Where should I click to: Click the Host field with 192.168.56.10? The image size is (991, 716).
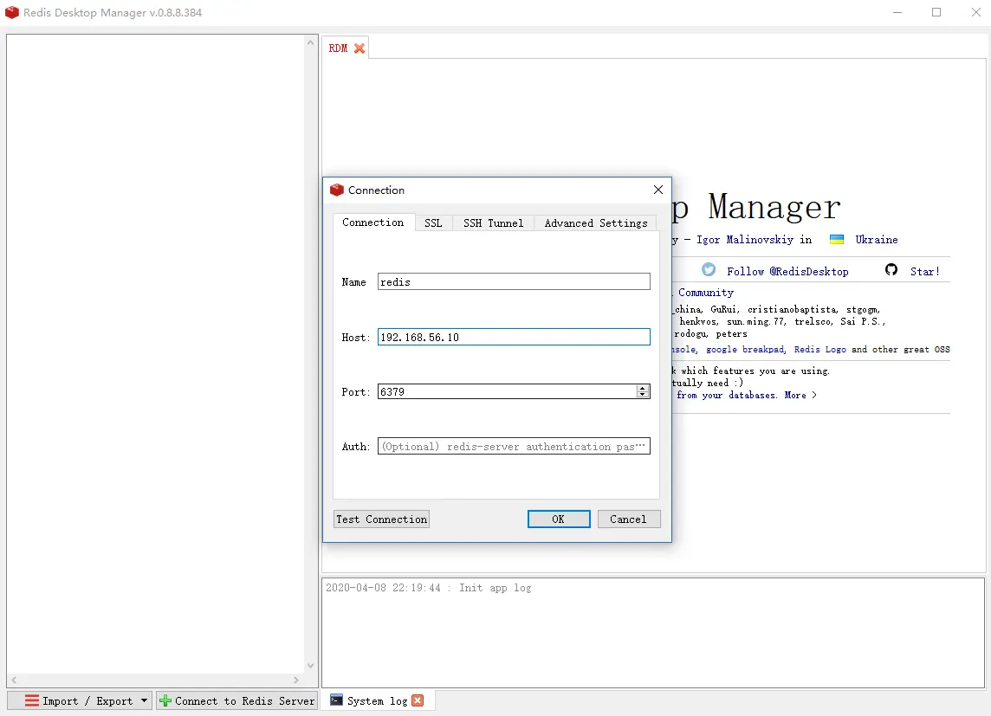514,337
